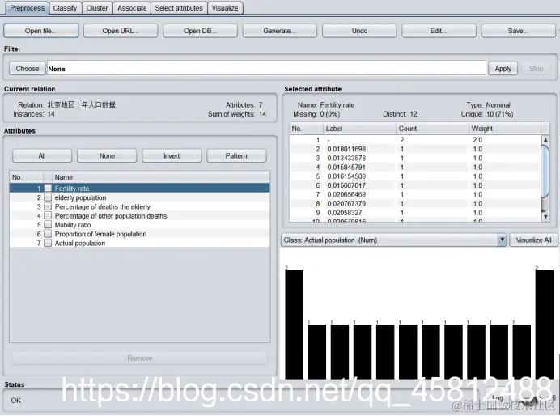Click the label table scrollbar thumb
Screen dimensions: 560x416
[545, 172]
